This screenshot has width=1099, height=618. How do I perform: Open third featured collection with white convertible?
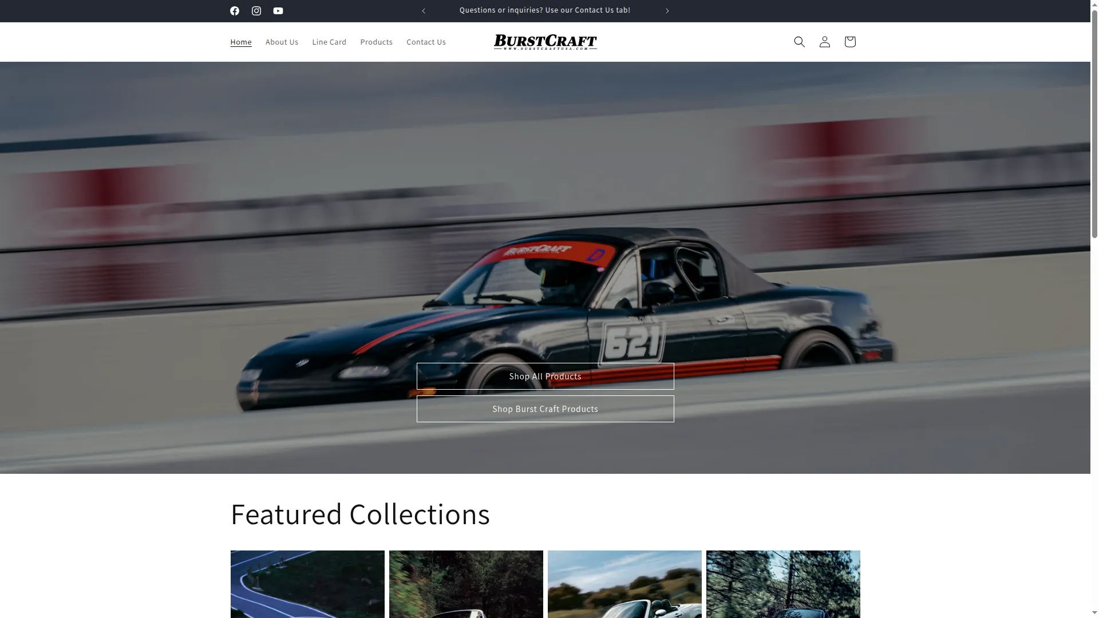pyautogui.click(x=624, y=584)
